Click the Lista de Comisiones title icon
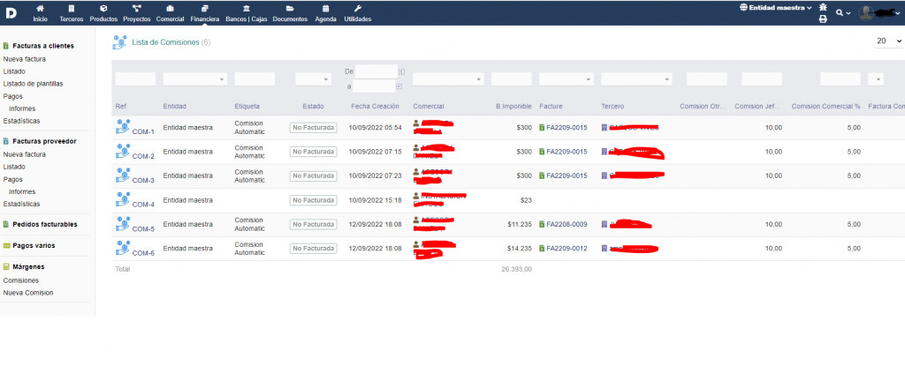The width and height of the screenshot is (905, 388). pyautogui.click(x=119, y=42)
